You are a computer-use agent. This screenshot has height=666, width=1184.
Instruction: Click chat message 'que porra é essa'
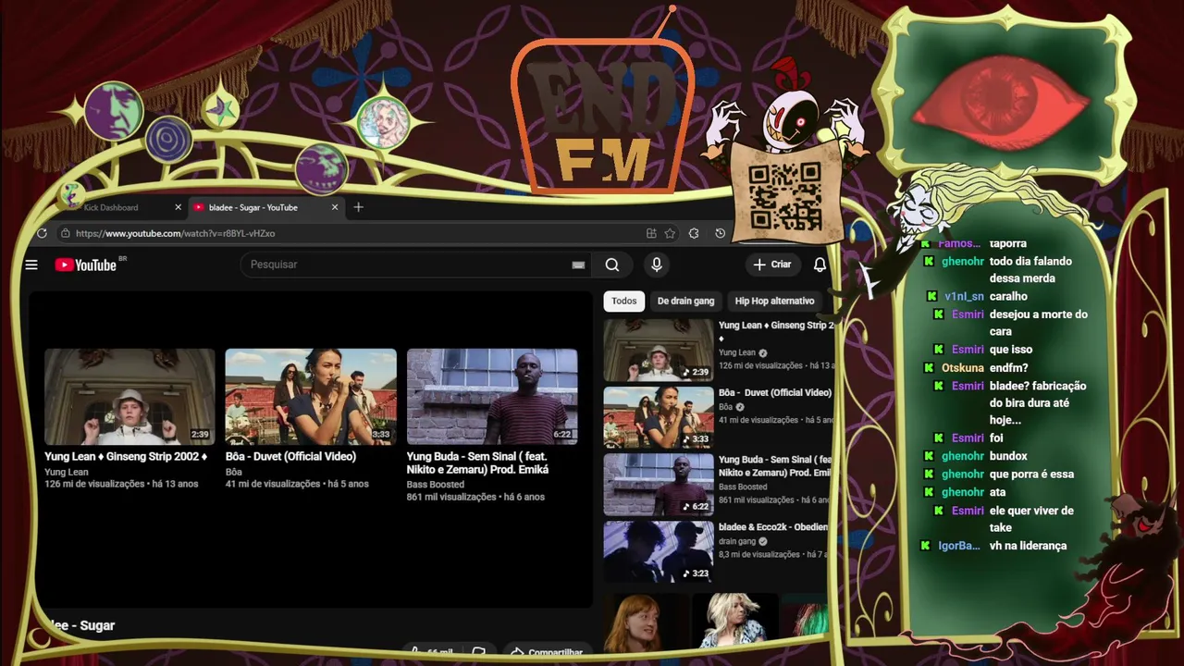coord(1031,474)
